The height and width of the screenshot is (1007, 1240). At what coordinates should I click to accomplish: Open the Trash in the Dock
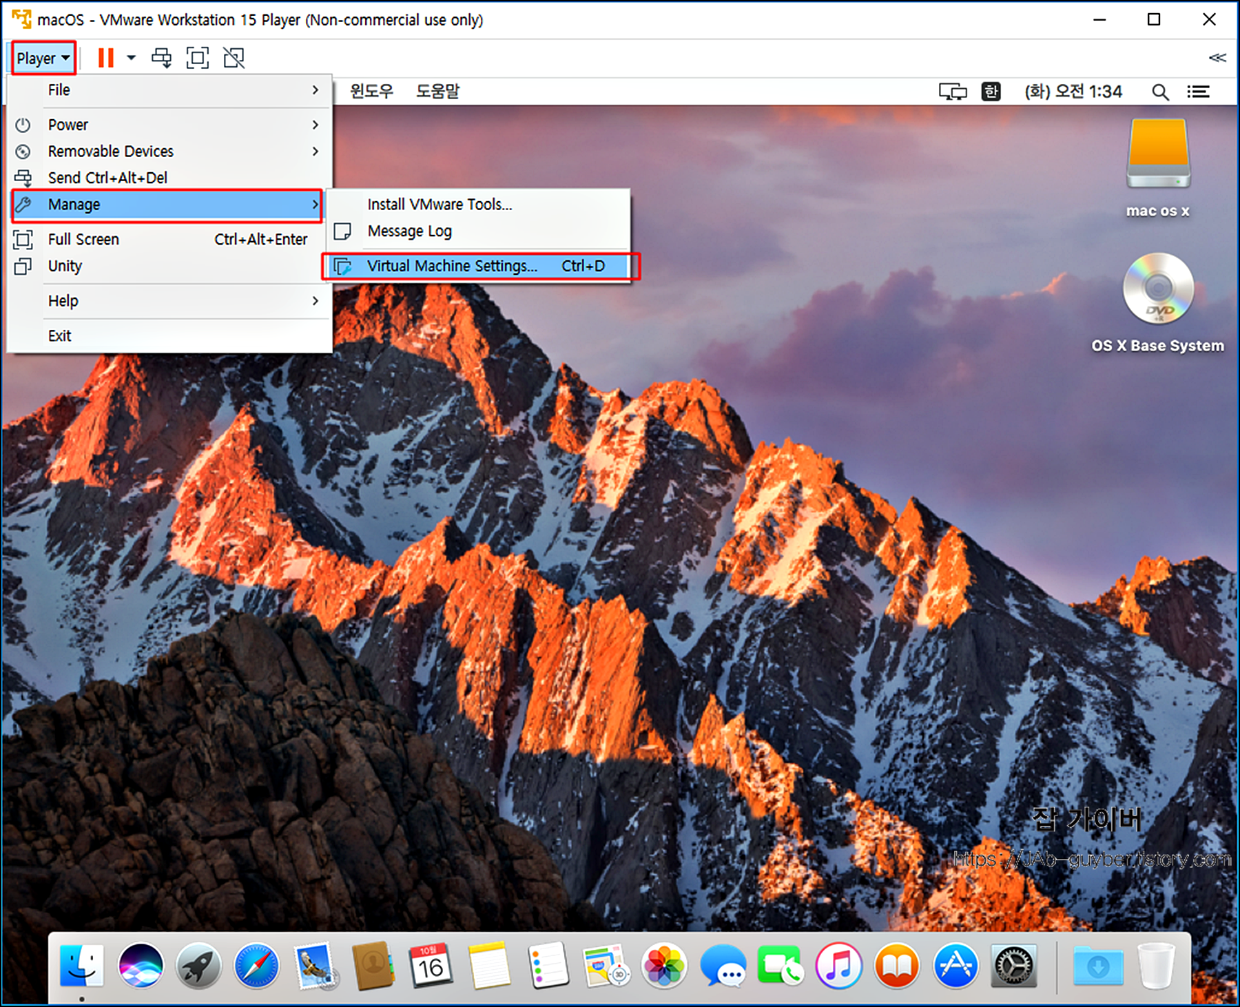(x=1157, y=965)
